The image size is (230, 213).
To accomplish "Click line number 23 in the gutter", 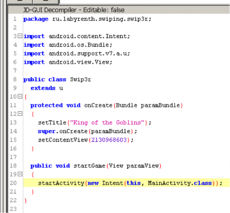I will pyautogui.click(x=13, y=209).
